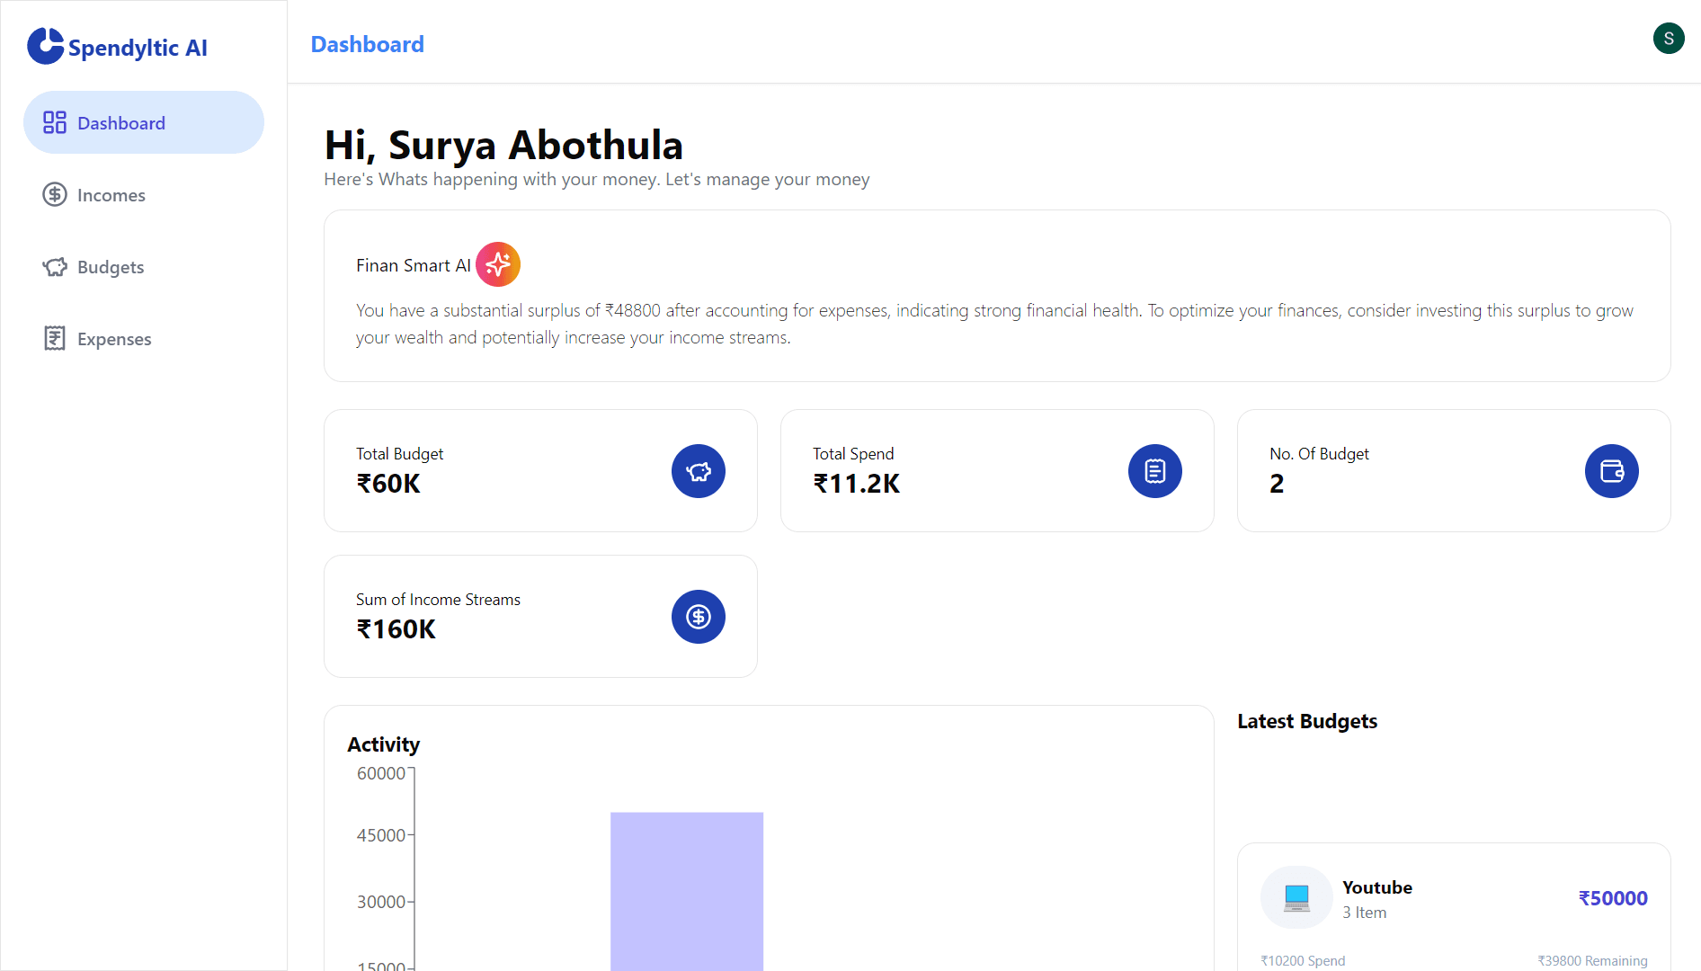This screenshot has height=971, width=1701.
Task: Click the 60000 axis label in Activity
Action: [x=381, y=773]
